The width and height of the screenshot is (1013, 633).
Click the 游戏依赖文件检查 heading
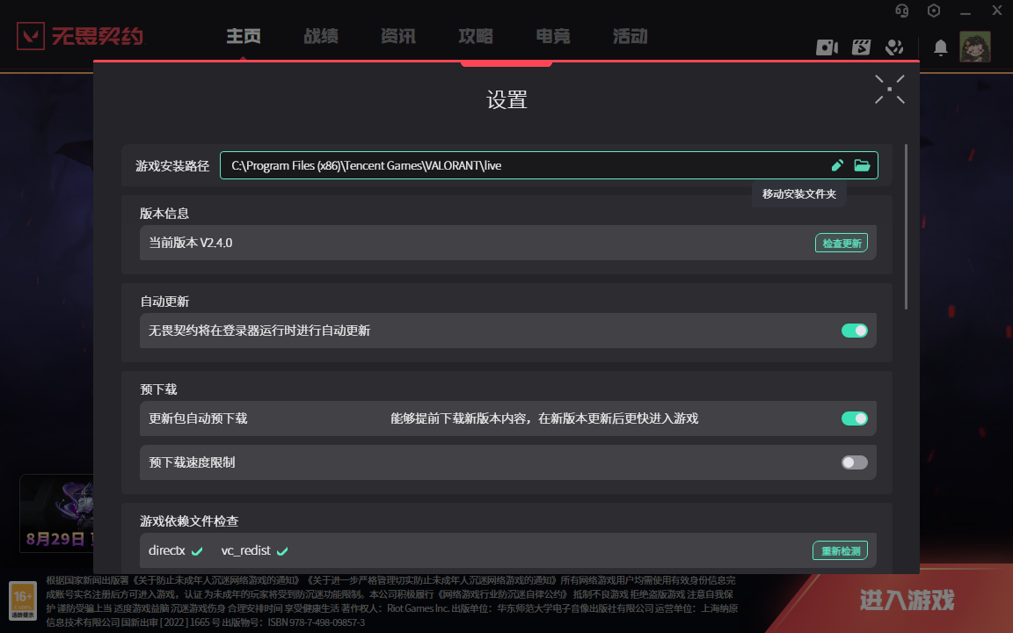[189, 521]
